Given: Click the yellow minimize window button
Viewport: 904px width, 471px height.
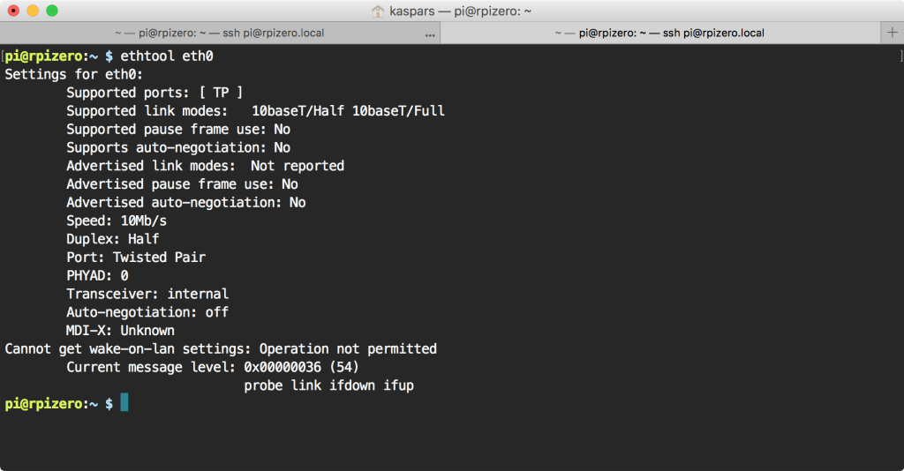Looking at the screenshot, I should [33, 11].
